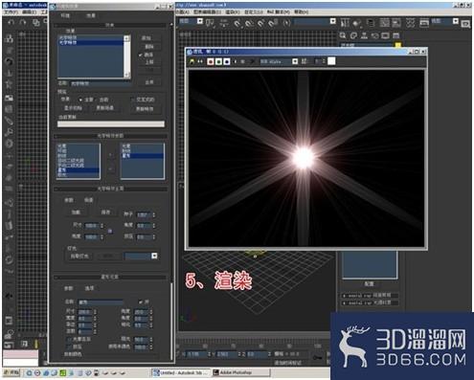
Task: Toggle the Spinner Snap magnet icon
Action: (x=273, y=23)
